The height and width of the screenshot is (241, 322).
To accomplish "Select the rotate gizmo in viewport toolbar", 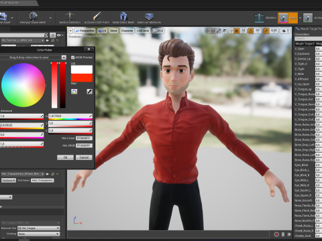I will pos(213,31).
